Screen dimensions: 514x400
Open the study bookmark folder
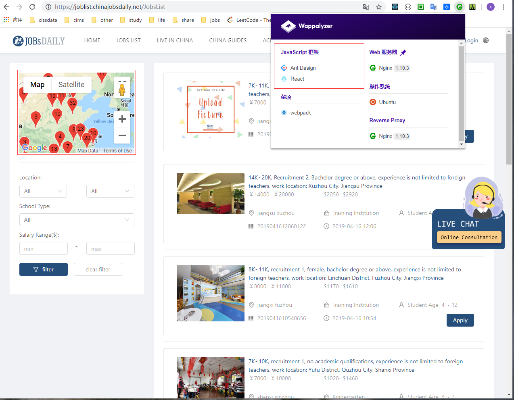[x=131, y=20]
